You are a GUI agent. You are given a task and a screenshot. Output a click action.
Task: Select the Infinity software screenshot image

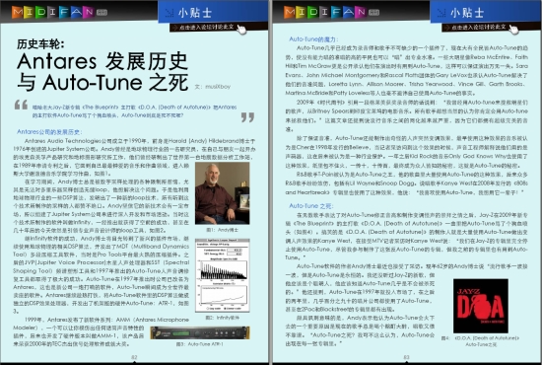pyautogui.click(x=223, y=275)
